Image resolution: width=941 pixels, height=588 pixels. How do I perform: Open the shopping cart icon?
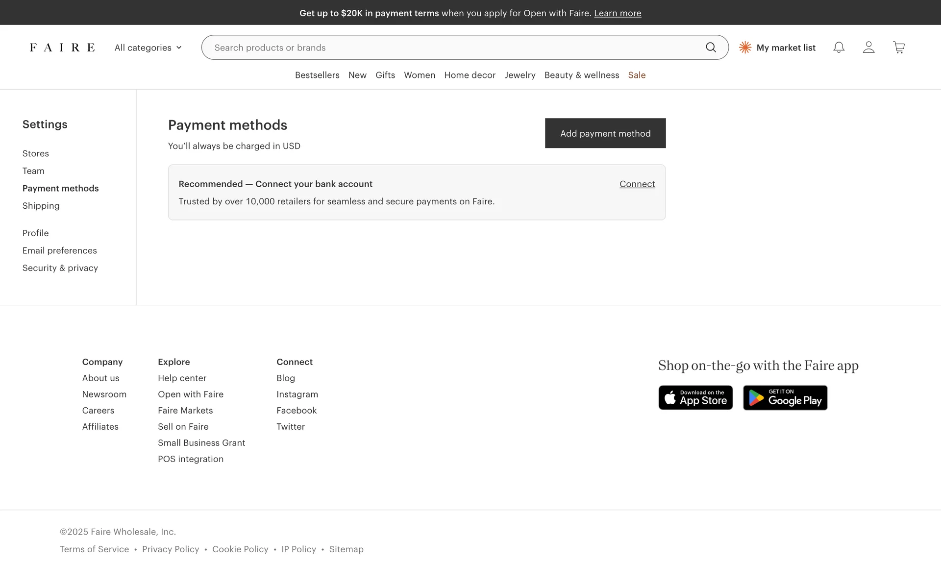tap(899, 48)
